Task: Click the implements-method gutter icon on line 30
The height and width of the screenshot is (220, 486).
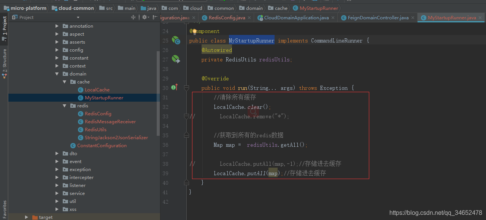Action: [x=175, y=88]
